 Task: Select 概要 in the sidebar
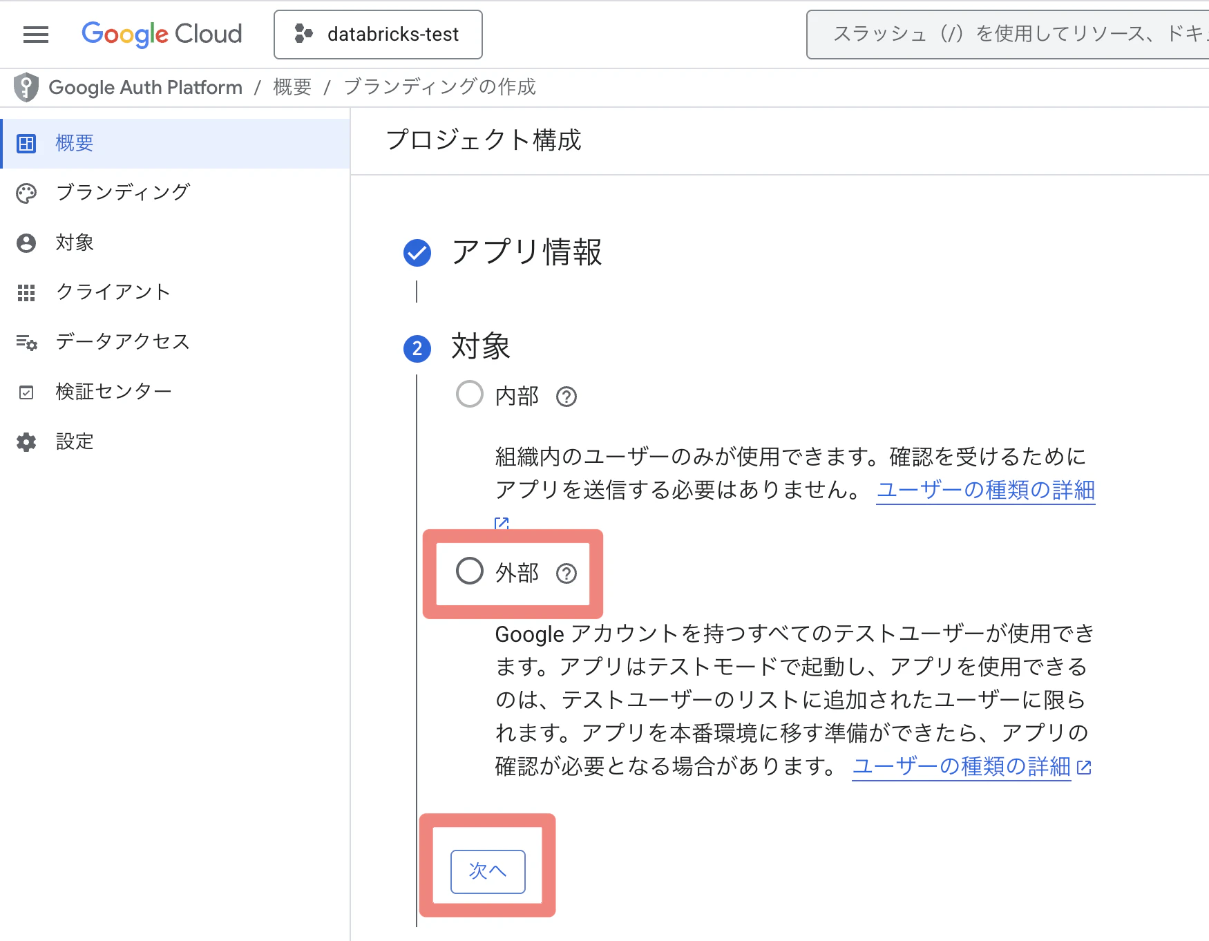[x=175, y=143]
